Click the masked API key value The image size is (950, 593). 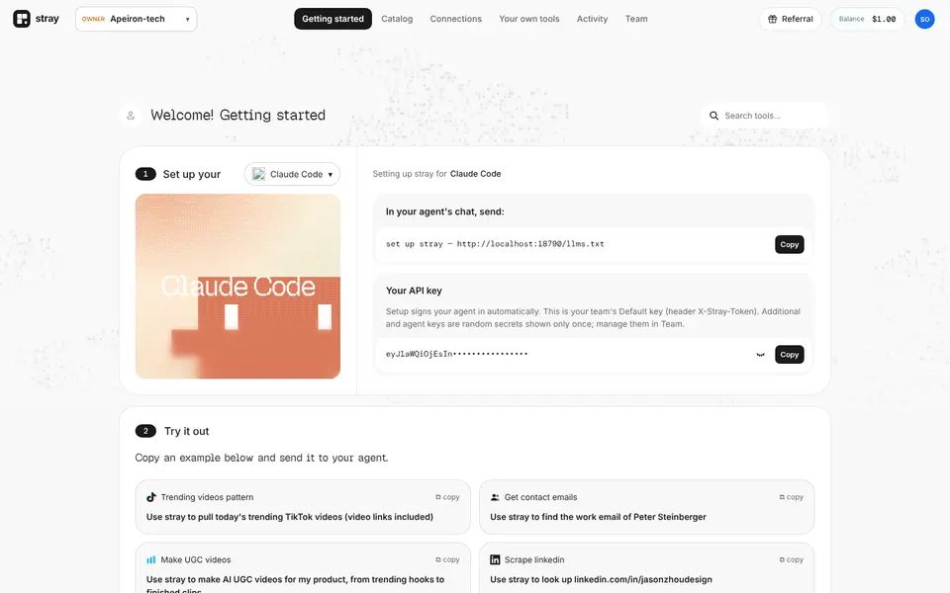tap(457, 354)
